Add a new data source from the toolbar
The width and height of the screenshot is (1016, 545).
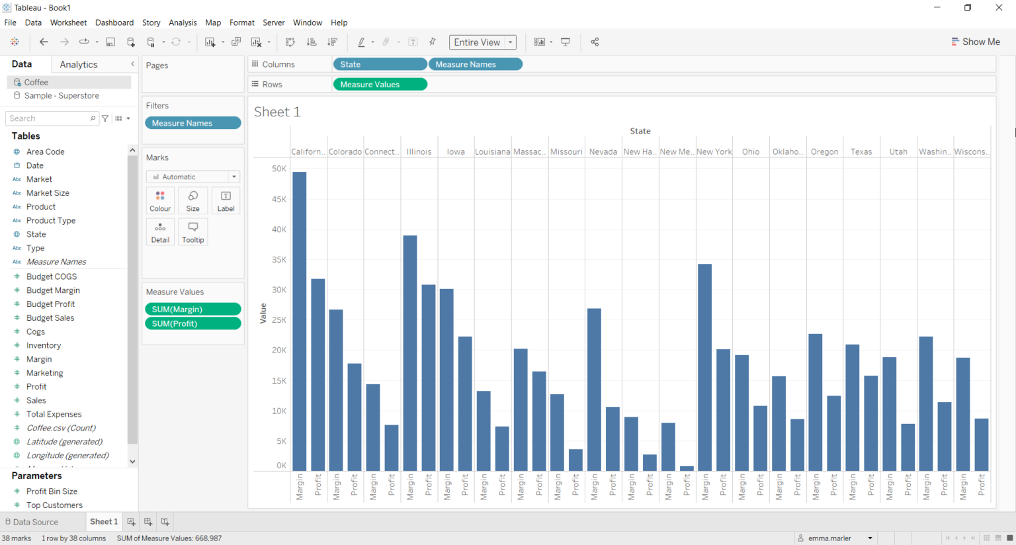131,42
